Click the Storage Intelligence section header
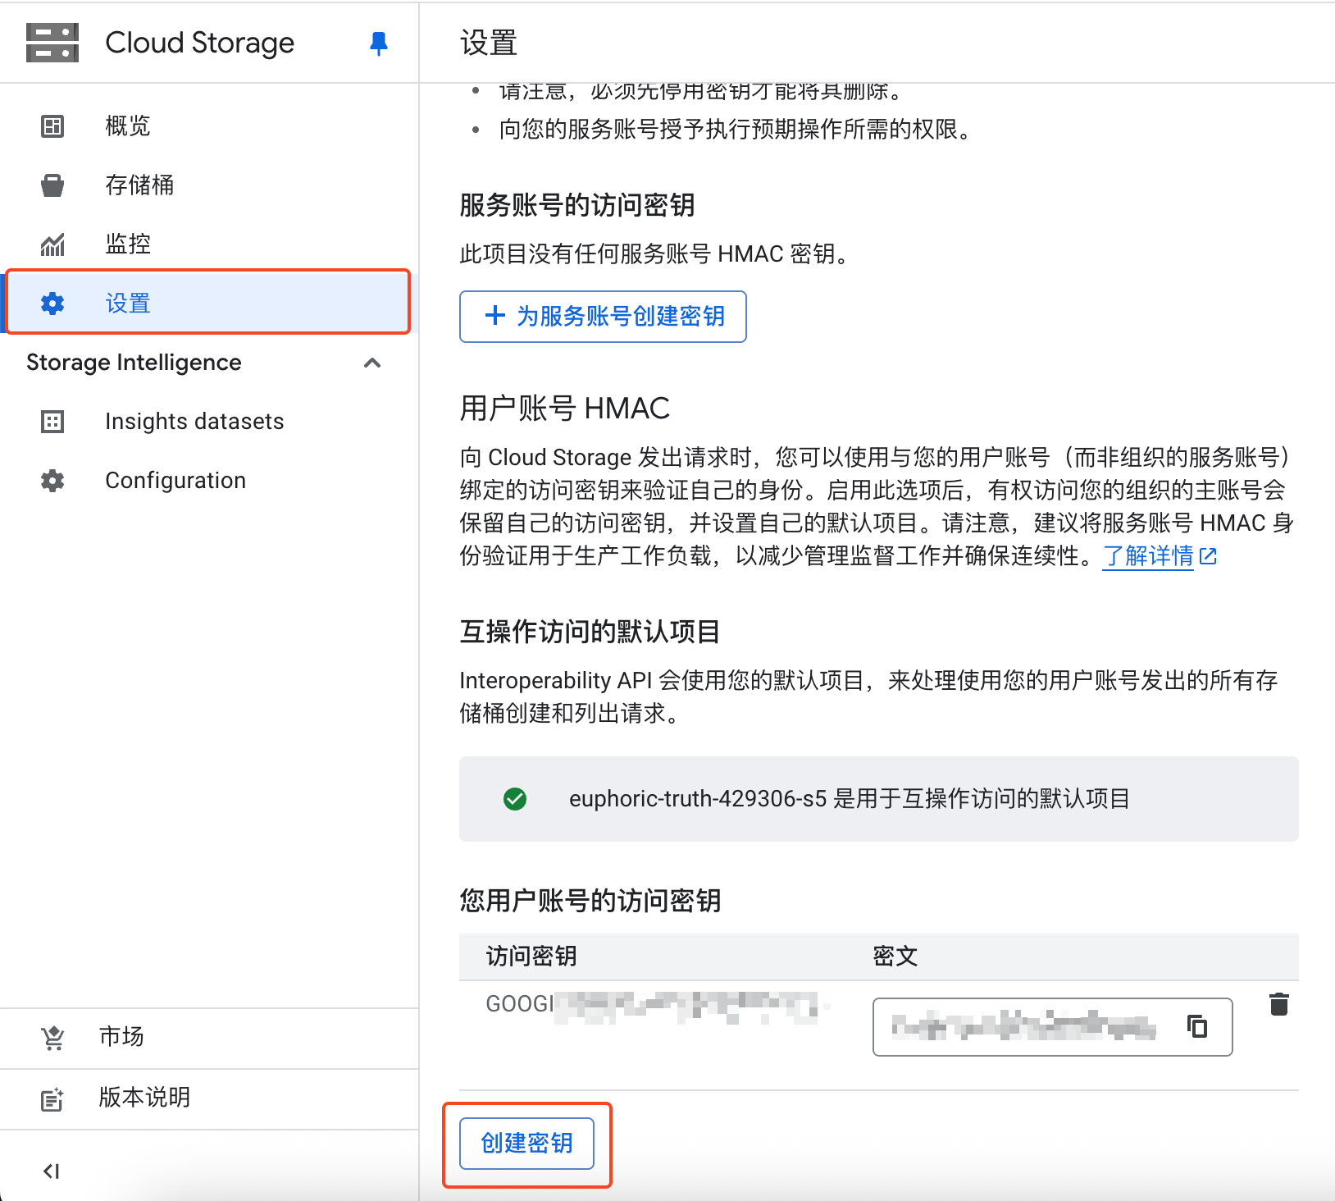 [134, 363]
